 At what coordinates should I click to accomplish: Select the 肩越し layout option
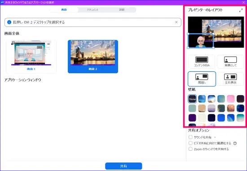pos(202,79)
